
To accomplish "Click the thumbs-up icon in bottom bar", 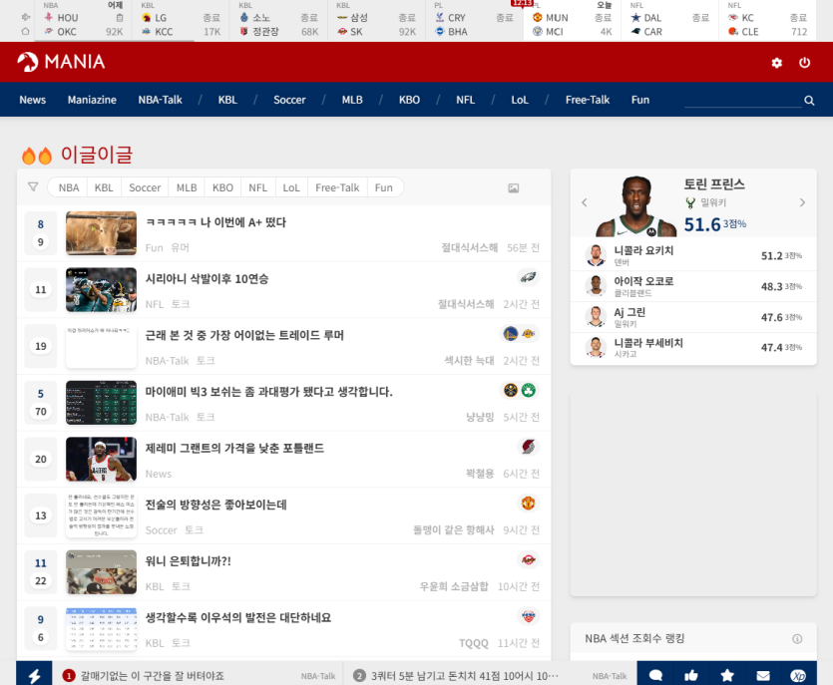I will (691, 675).
